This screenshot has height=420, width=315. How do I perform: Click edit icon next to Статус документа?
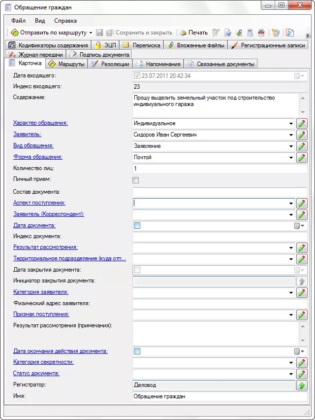pos(302,374)
